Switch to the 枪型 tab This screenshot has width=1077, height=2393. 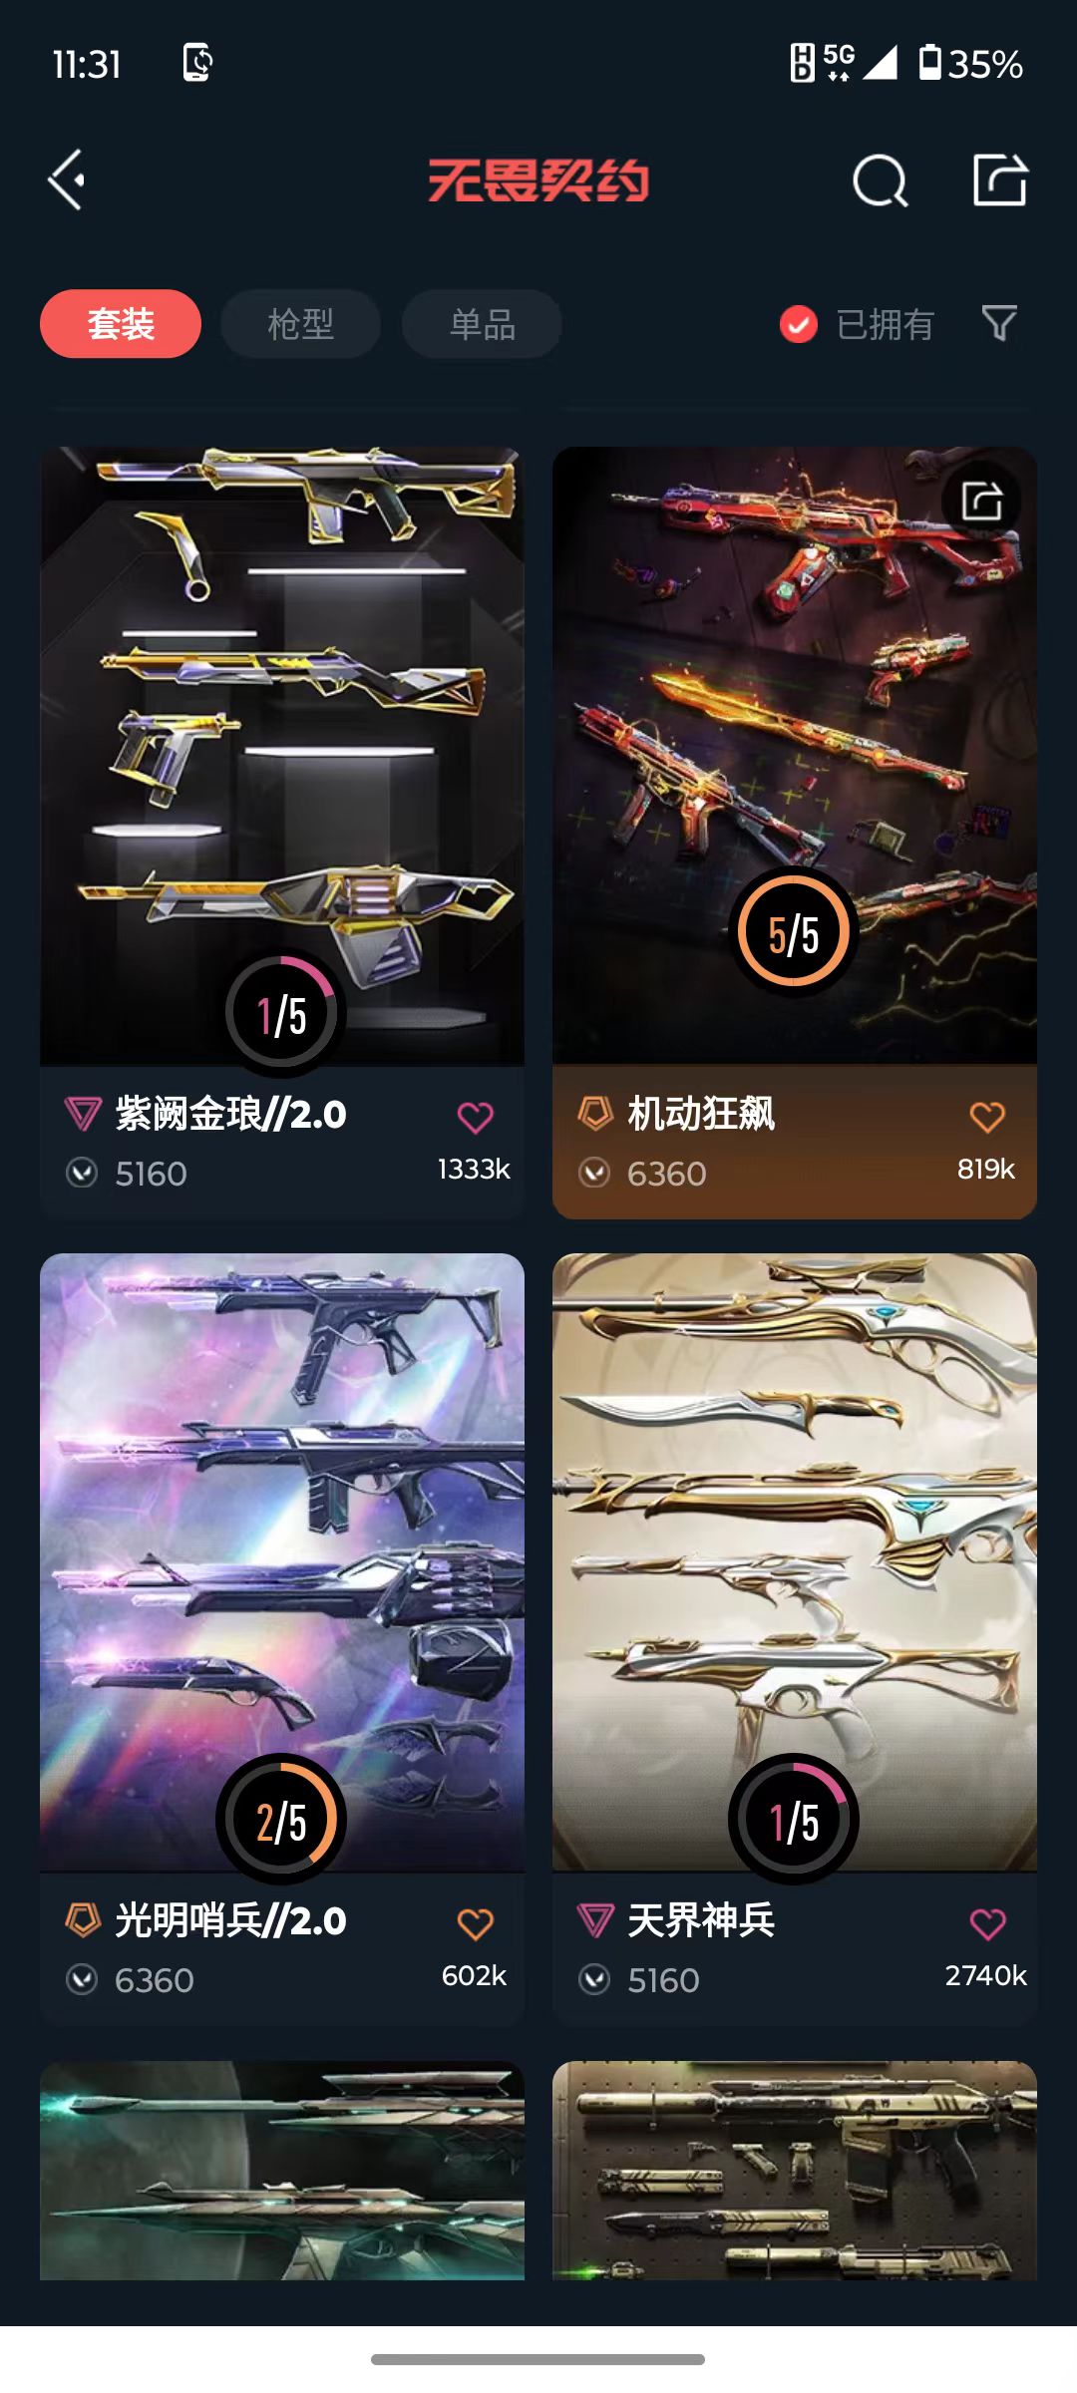(300, 324)
